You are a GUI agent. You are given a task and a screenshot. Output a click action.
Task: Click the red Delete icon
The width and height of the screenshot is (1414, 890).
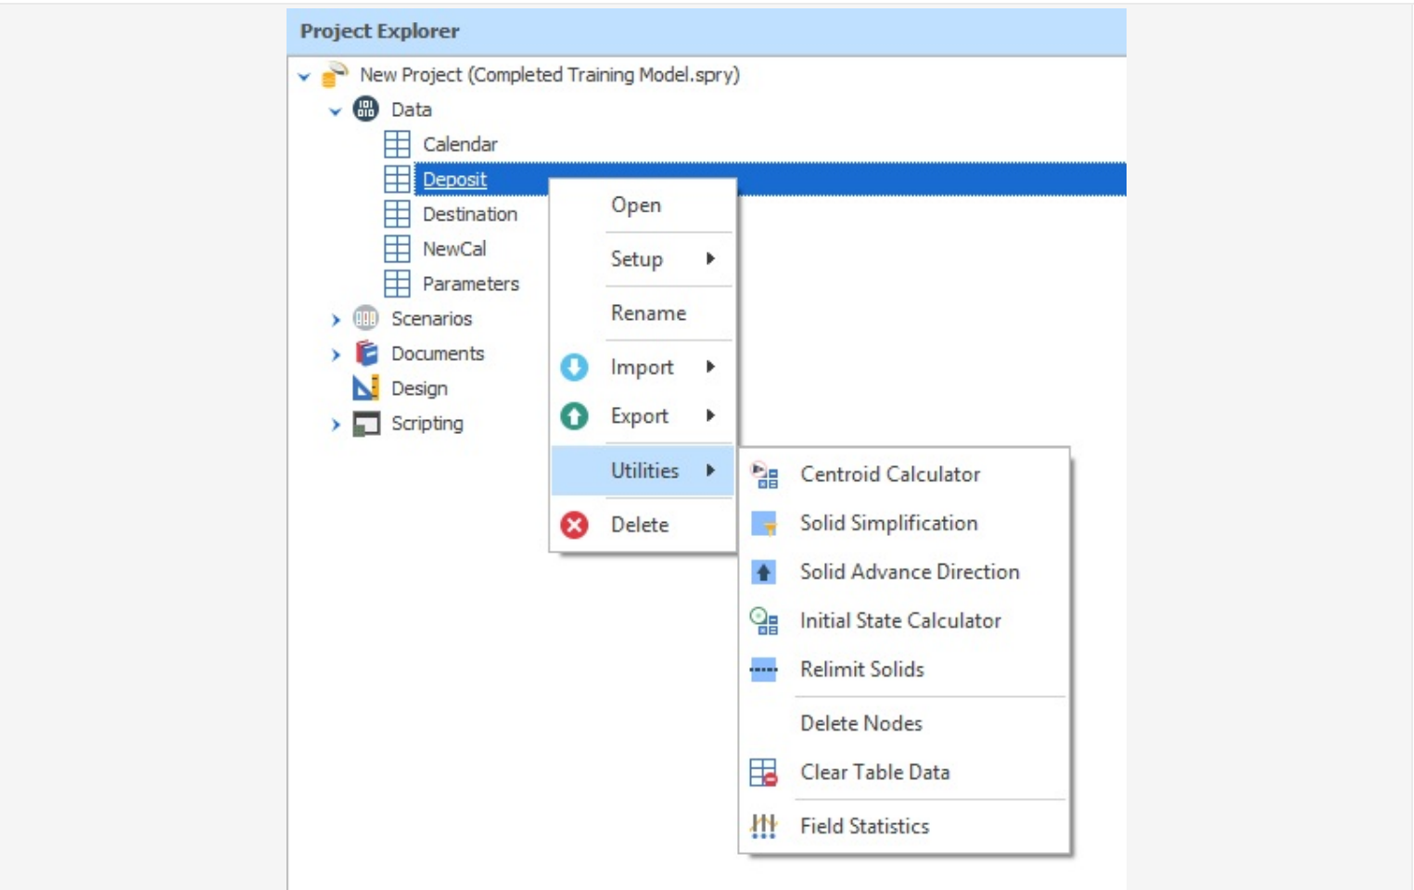pos(574,526)
